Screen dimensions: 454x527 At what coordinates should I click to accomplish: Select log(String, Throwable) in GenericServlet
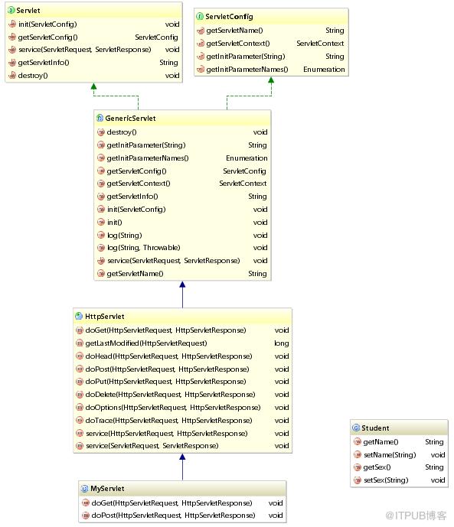pos(144,248)
